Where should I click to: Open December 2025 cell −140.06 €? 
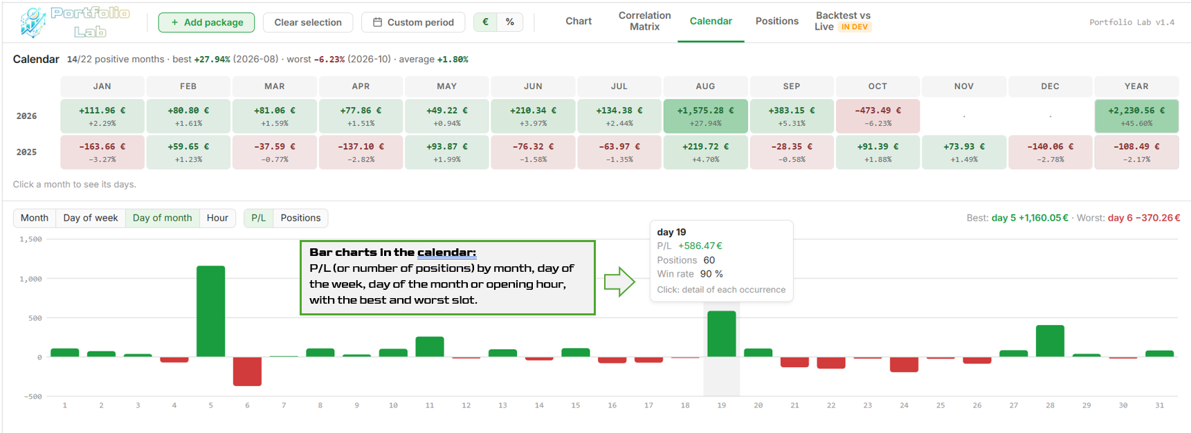1050,152
